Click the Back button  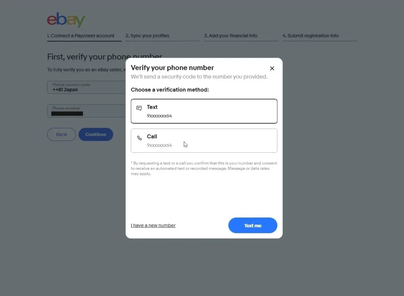61,135
